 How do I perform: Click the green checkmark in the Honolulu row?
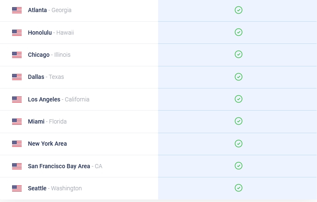(239, 32)
